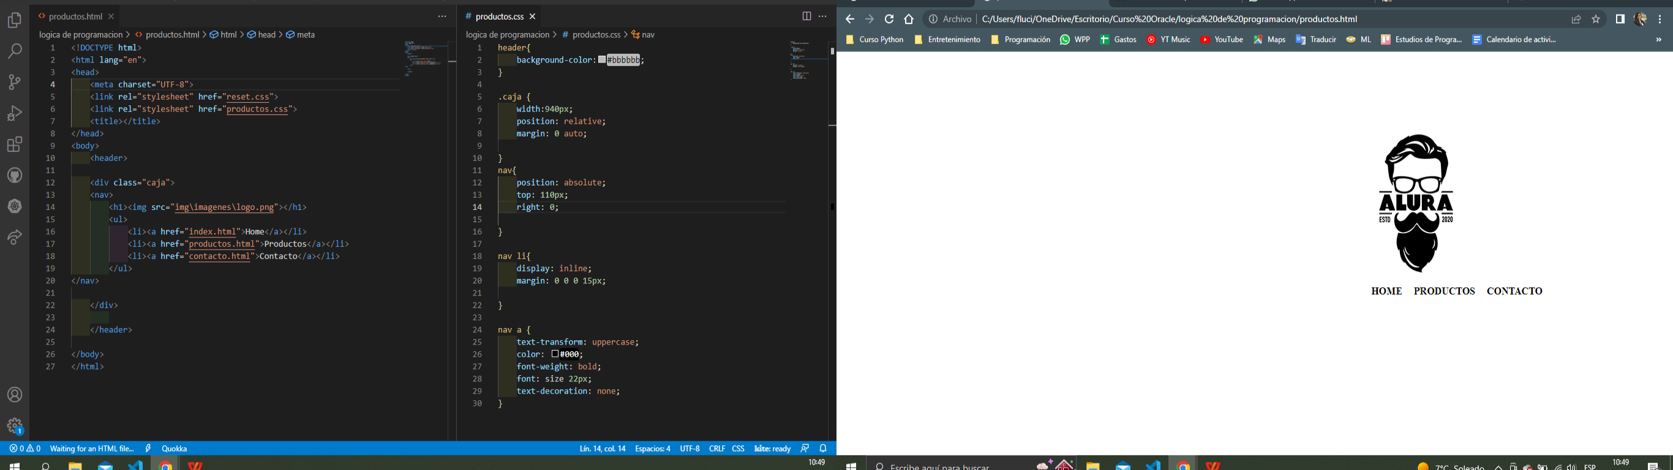This screenshot has height=470, width=1673.
Task: Click the feedback icon in status bar
Action: pos(805,449)
